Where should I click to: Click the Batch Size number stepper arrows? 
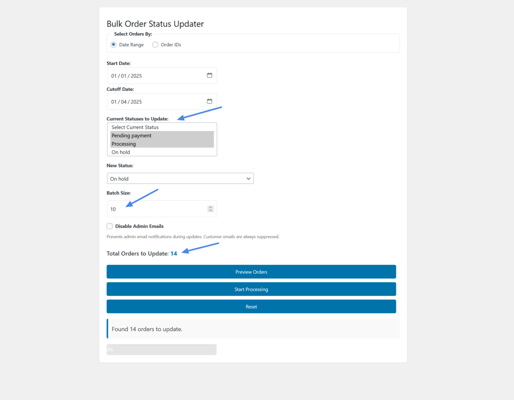pyautogui.click(x=211, y=209)
